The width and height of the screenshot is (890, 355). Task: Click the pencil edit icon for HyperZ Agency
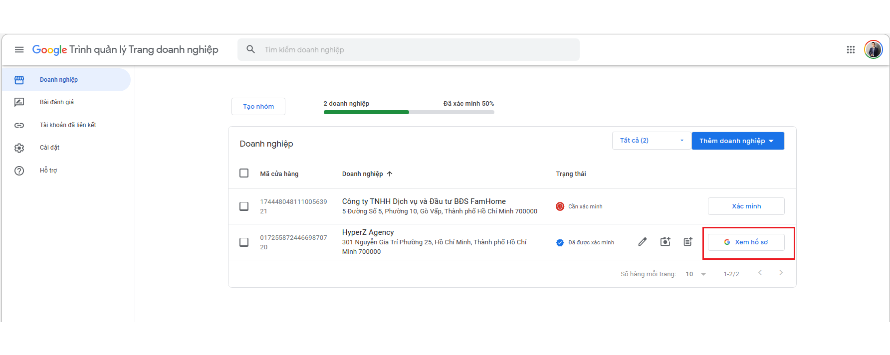pos(642,242)
